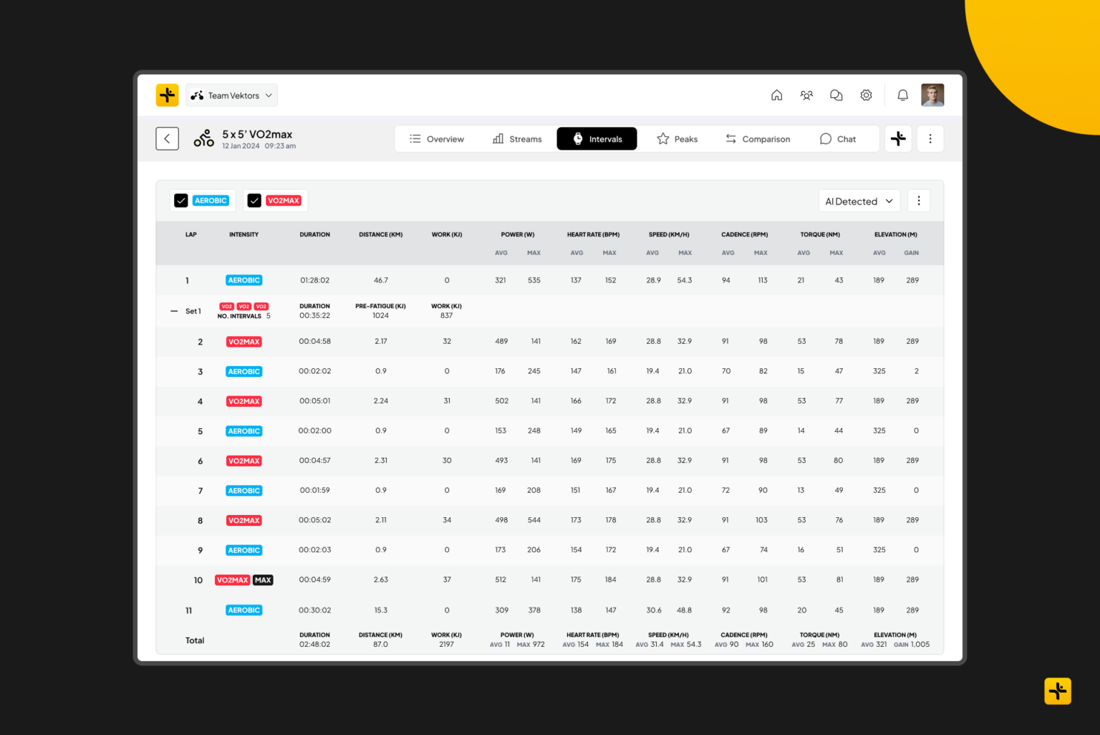Switch to the Comparison tab
The image size is (1100, 735).
coord(758,138)
